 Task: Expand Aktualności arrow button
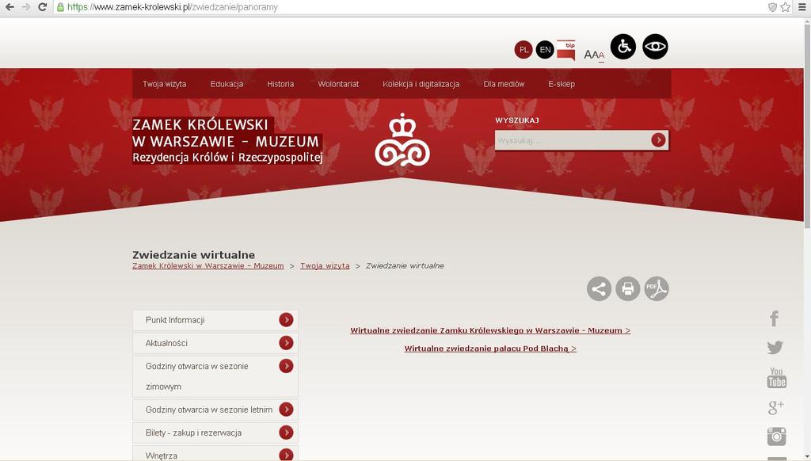(286, 342)
